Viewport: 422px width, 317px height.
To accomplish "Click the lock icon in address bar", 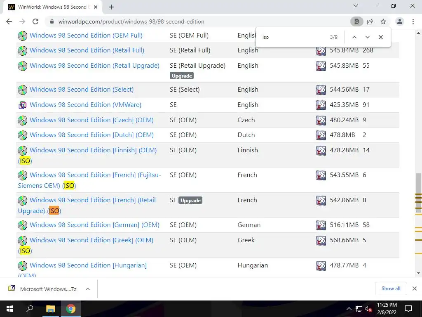I will (52, 21).
